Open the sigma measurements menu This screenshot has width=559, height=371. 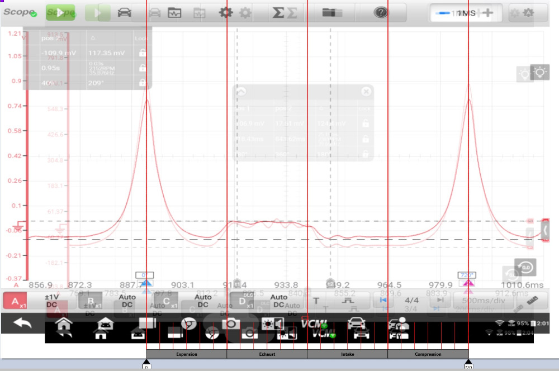[278, 12]
